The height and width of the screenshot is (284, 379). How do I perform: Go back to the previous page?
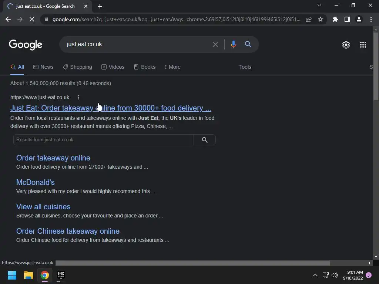pos(8,19)
